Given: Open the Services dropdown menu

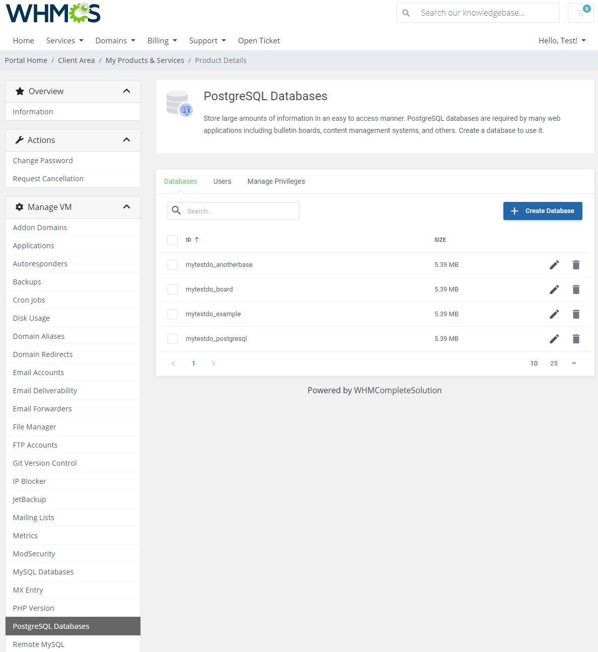Looking at the screenshot, I should coord(64,40).
